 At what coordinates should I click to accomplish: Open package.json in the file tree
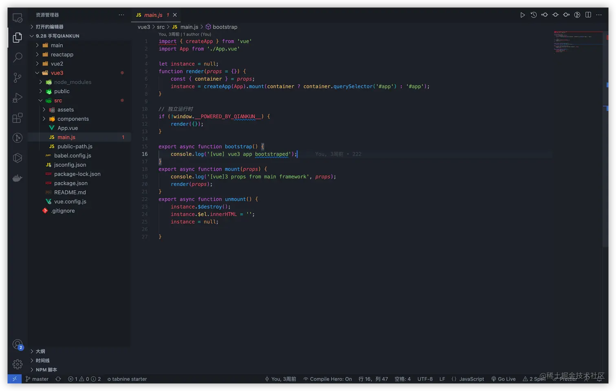(79, 183)
